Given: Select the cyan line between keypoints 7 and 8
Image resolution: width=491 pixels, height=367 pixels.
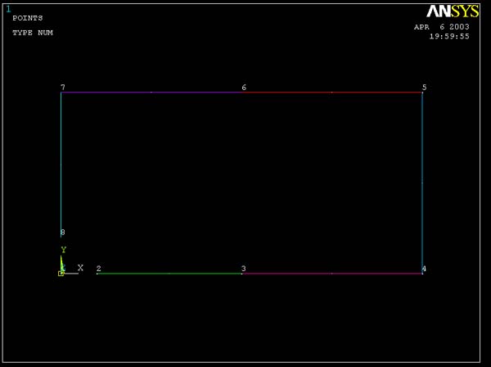Looking at the screenshot, I should pyautogui.click(x=61, y=165).
